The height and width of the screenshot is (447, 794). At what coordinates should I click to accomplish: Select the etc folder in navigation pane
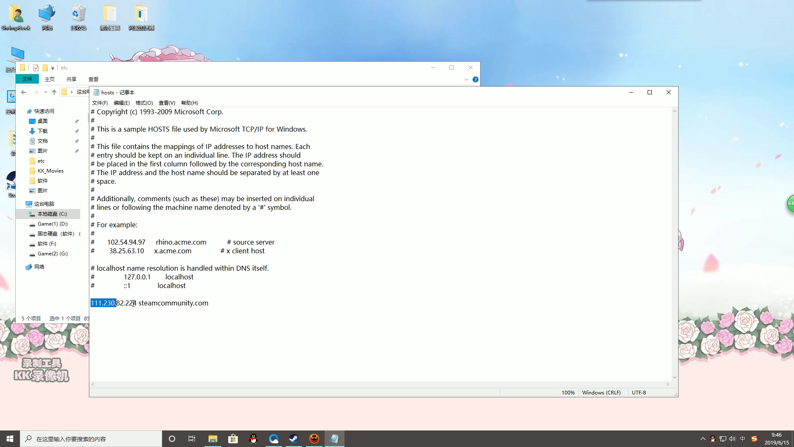(41, 161)
